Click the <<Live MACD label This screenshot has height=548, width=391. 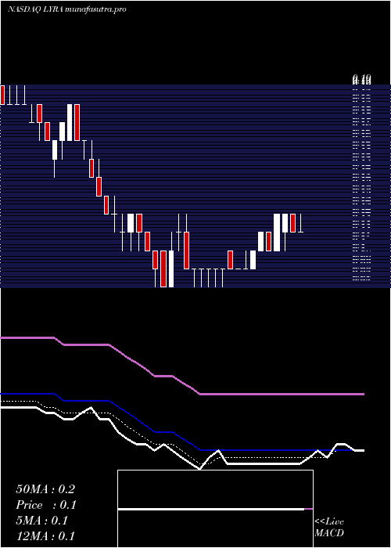click(x=329, y=528)
